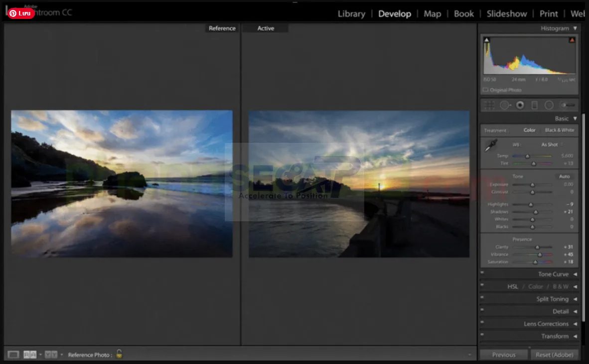Click the Reset (Adobe) button

pos(555,355)
